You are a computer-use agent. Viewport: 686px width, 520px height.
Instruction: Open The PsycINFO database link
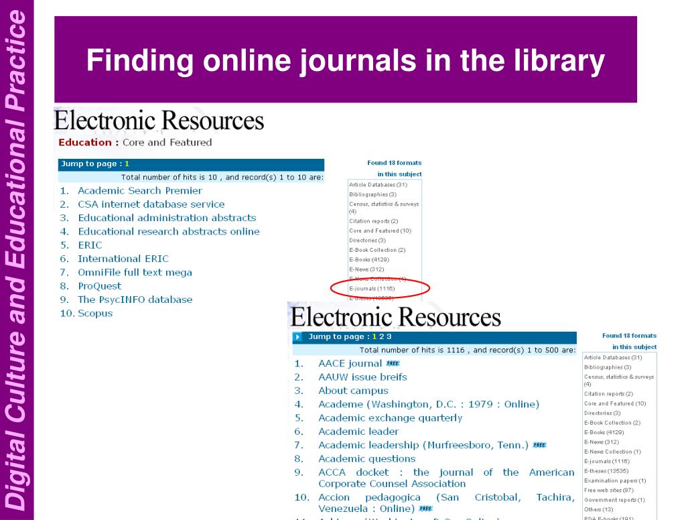pyautogui.click(x=135, y=300)
